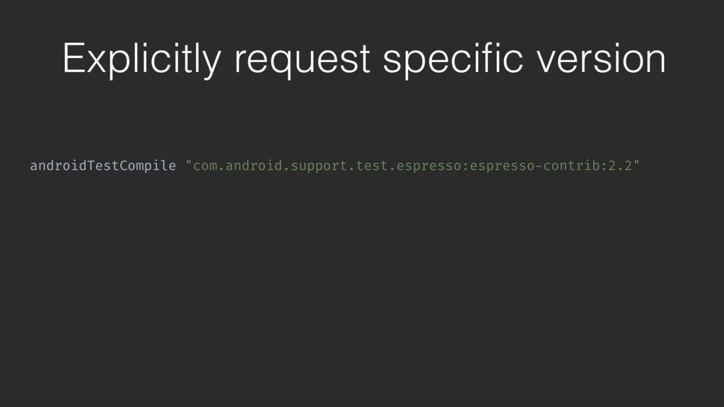Click the hyphen in espresso-contrib

[538, 166]
